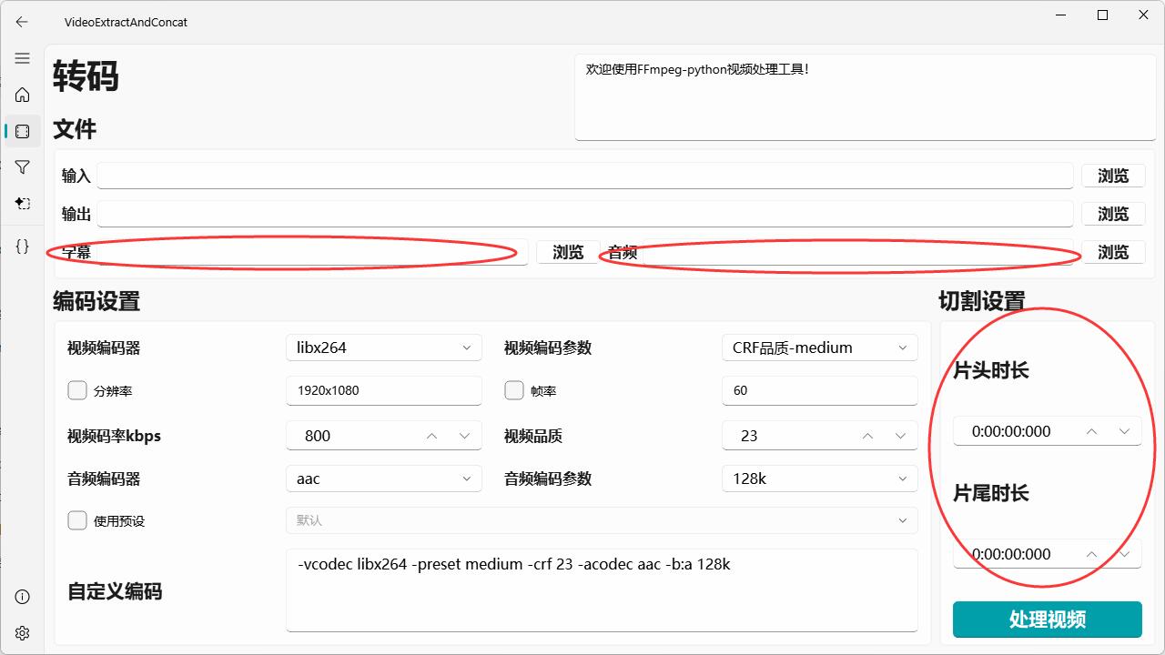Go to the Home page icon
The width and height of the screenshot is (1165, 655).
[x=23, y=95]
